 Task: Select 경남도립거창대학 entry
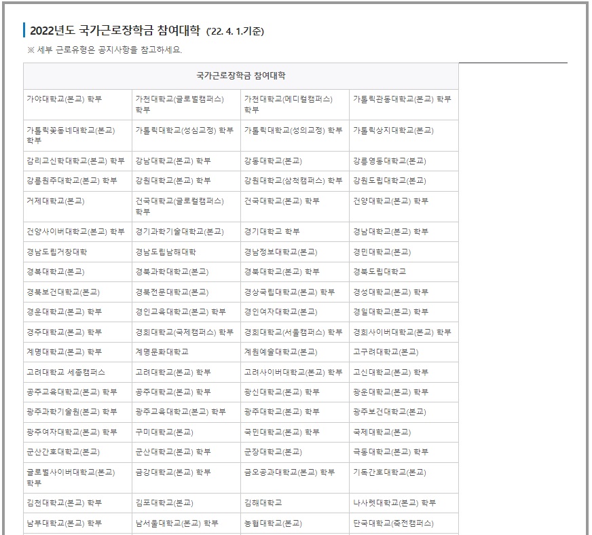tap(56, 252)
